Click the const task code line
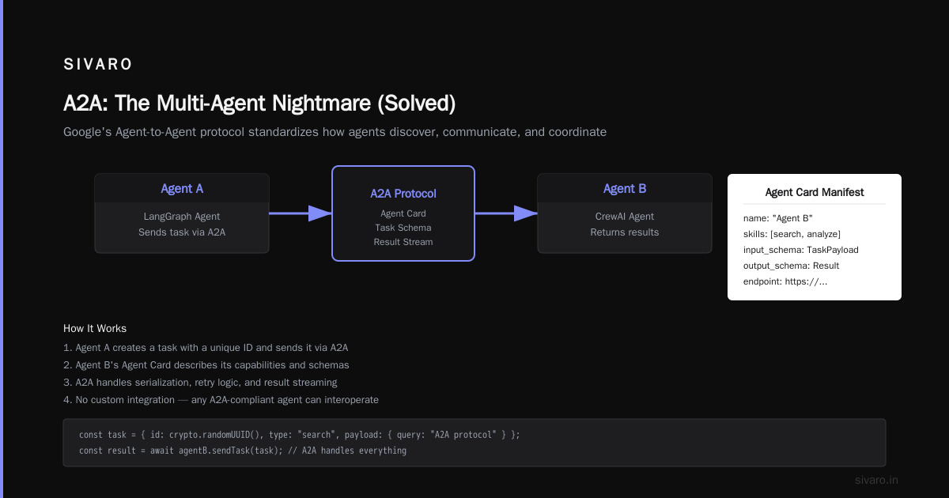Viewport: 949px width, 498px height. coord(300,435)
